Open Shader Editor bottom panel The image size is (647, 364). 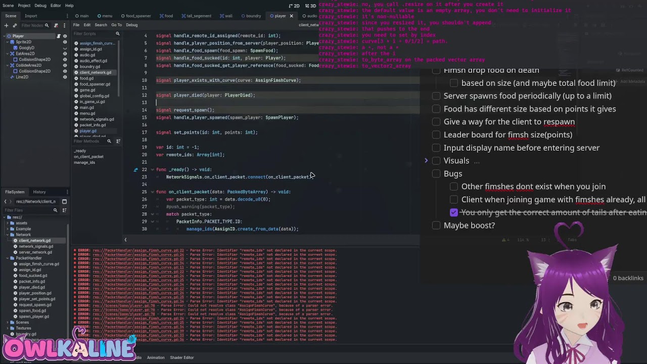click(182, 357)
